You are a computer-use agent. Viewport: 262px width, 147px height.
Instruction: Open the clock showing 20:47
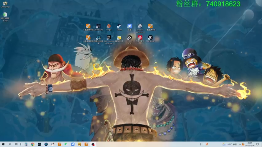click(x=250, y=144)
